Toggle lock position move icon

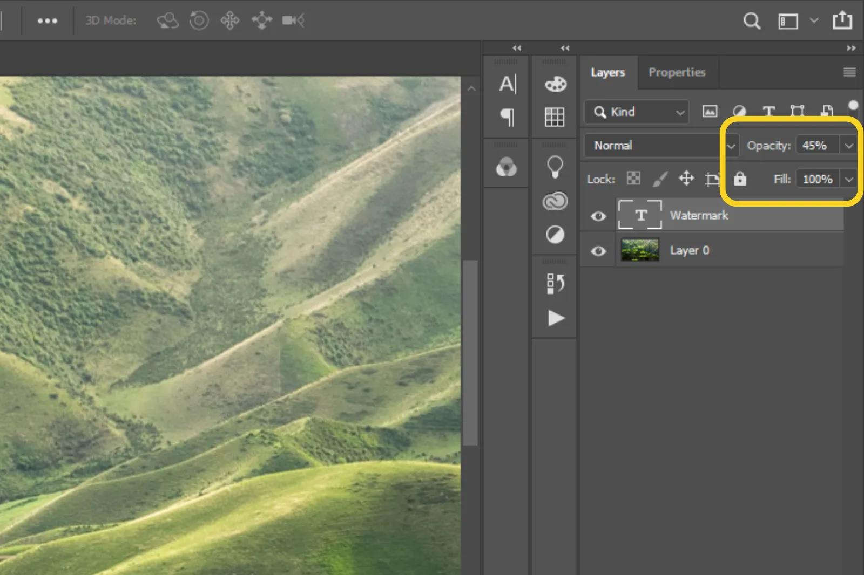[x=686, y=178]
